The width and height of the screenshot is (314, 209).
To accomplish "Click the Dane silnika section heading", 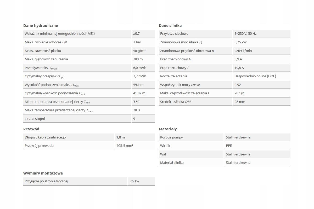I will pyautogui.click(x=170, y=26).
